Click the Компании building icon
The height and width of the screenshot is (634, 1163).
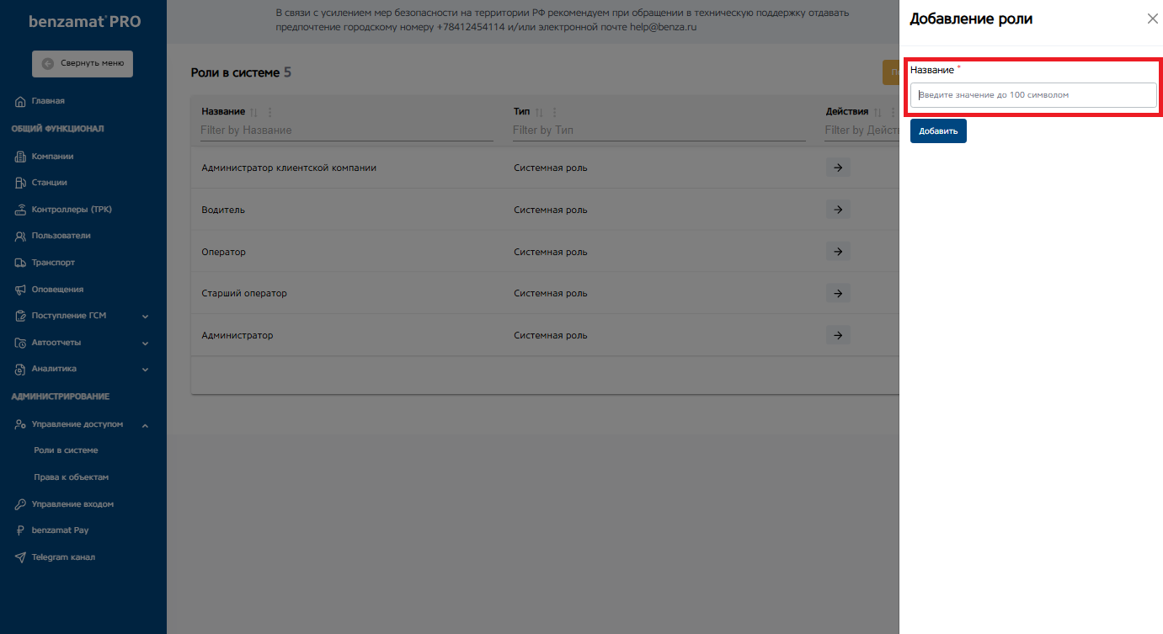pos(21,157)
